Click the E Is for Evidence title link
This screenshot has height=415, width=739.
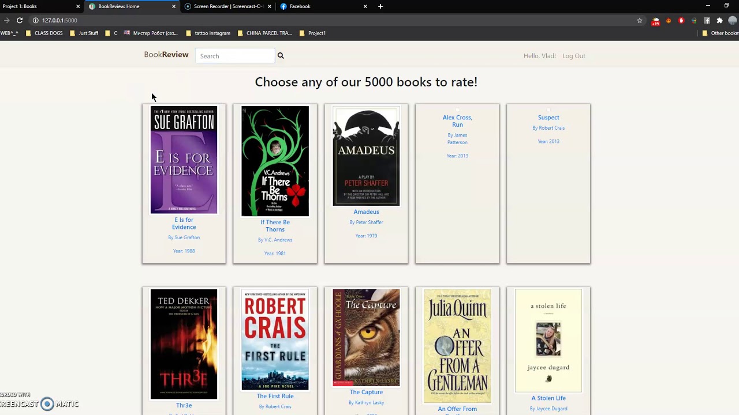click(184, 224)
